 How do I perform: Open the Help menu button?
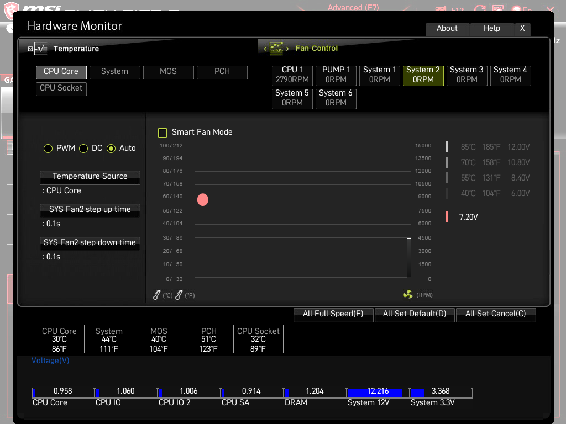[x=491, y=29]
